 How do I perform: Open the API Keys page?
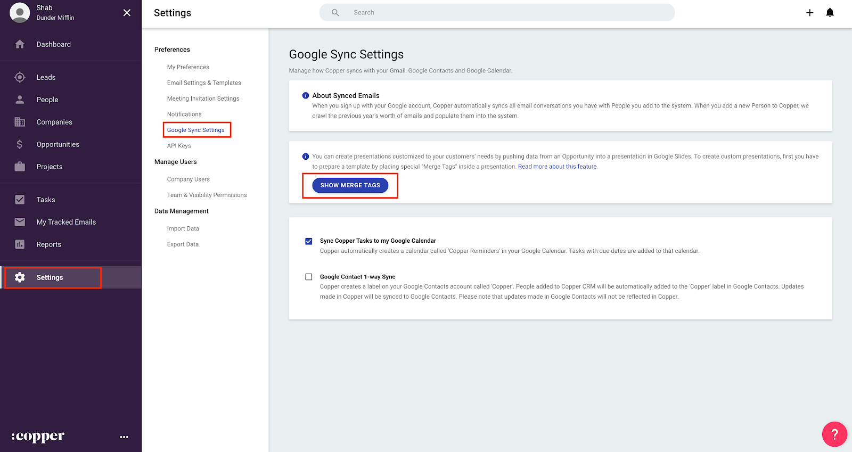(179, 146)
